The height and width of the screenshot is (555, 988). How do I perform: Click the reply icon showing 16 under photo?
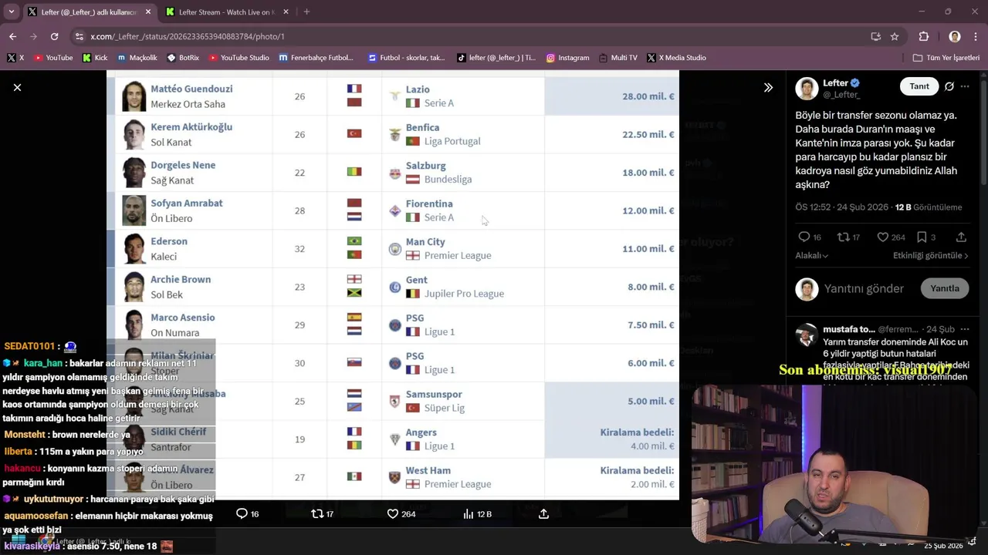click(242, 514)
